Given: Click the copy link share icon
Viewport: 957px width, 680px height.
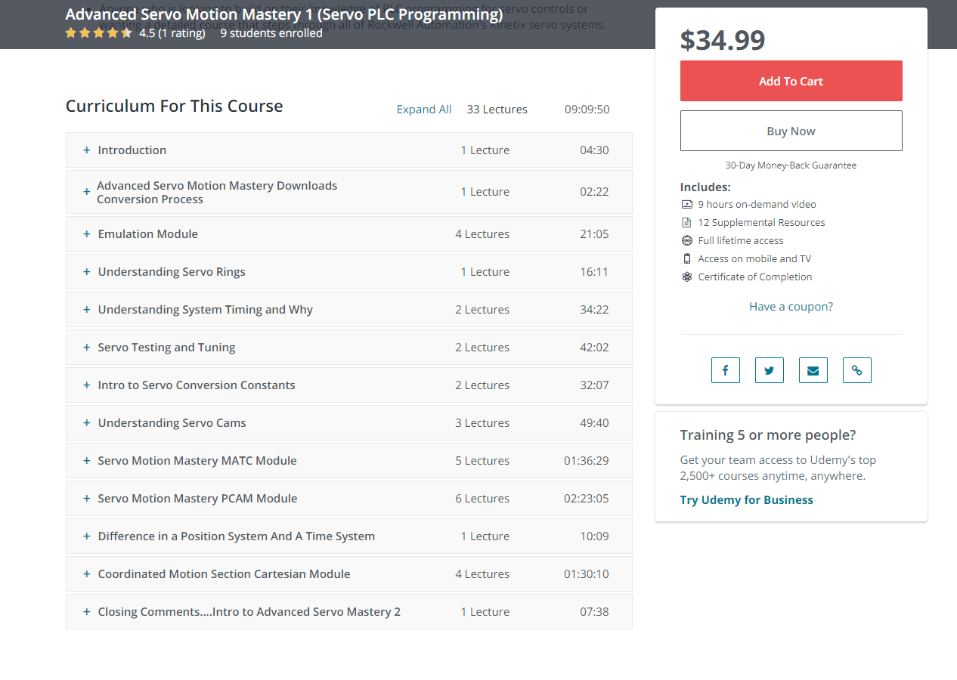Looking at the screenshot, I should [856, 370].
